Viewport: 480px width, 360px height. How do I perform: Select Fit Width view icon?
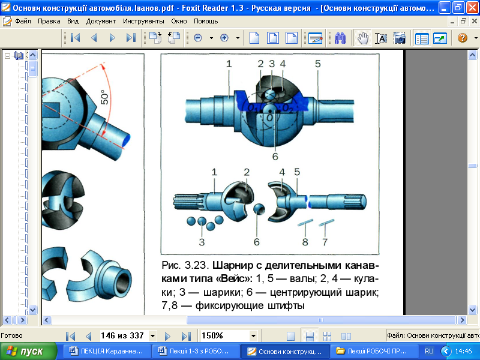291,38
